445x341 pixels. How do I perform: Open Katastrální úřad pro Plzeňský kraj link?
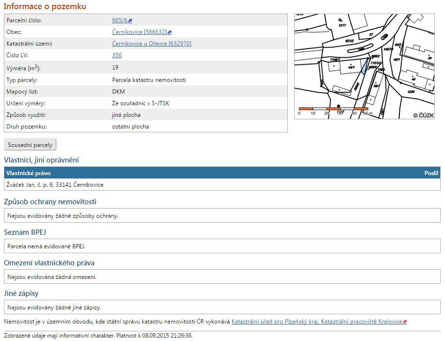(x=317, y=322)
